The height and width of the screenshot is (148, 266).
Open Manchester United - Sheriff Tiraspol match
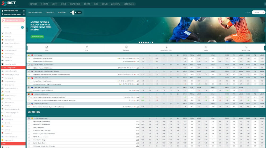tap(44, 146)
